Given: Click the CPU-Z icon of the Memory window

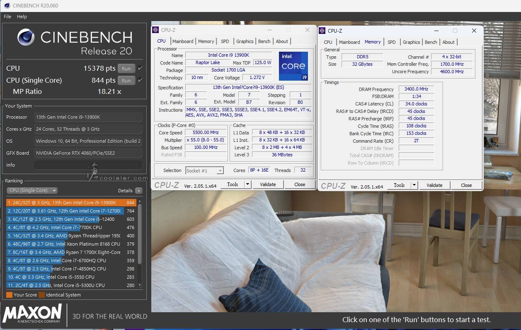Looking at the screenshot, I should 322,31.
